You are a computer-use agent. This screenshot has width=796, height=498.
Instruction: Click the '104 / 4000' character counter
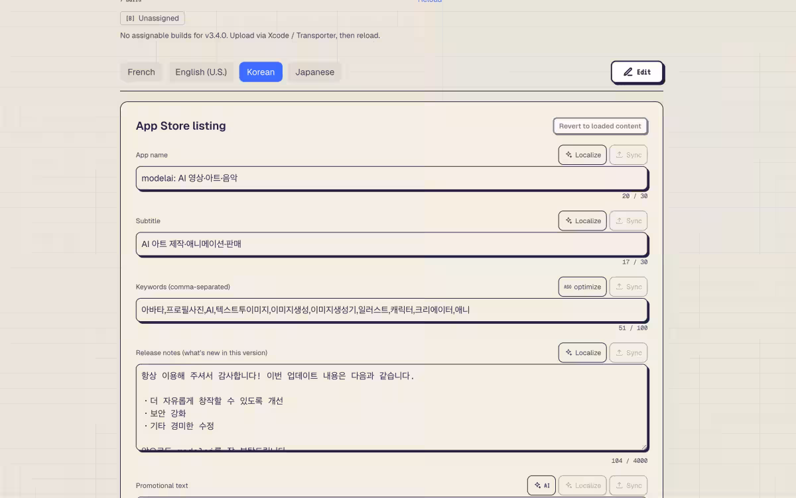[x=630, y=461]
